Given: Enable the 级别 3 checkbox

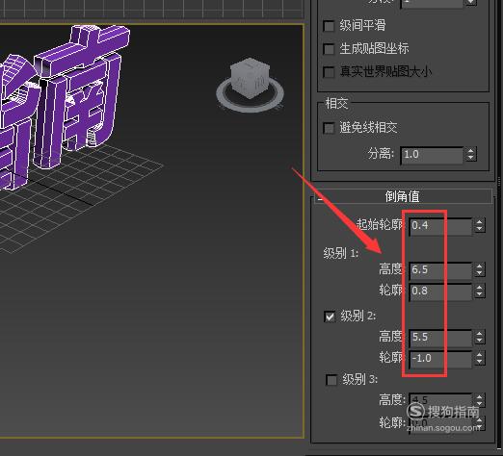Looking at the screenshot, I should click(331, 380).
